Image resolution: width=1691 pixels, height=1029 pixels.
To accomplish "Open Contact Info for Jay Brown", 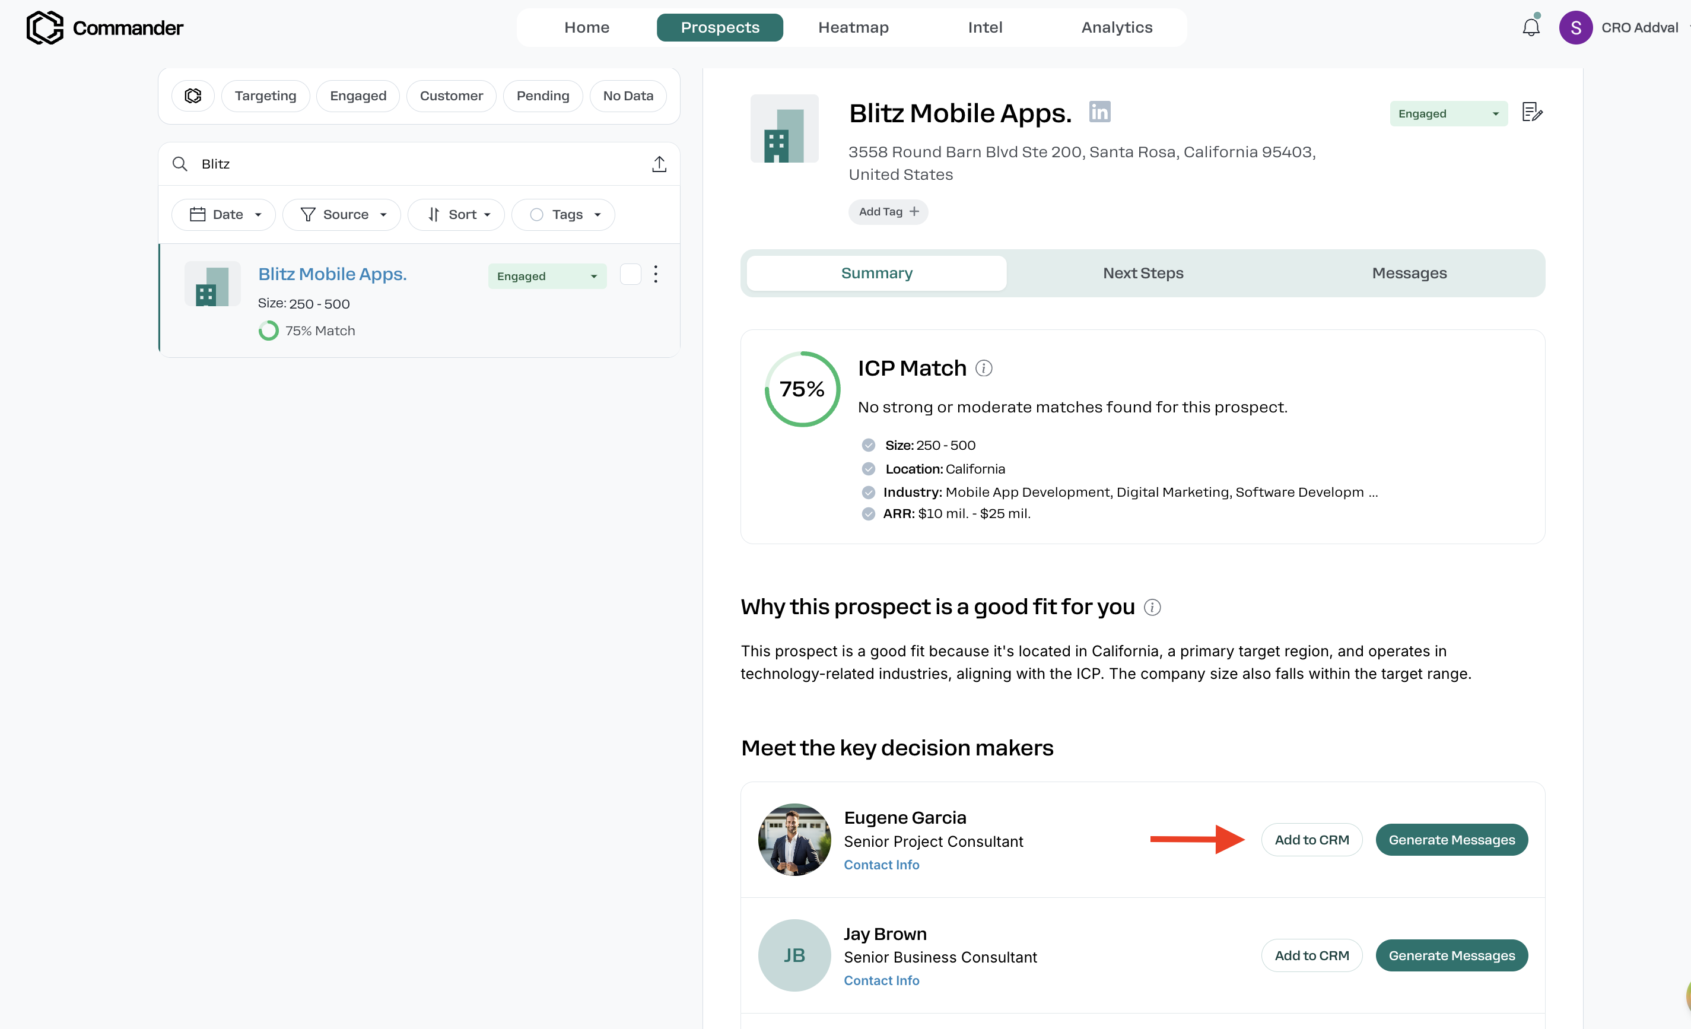I will click(x=881, y=980).
